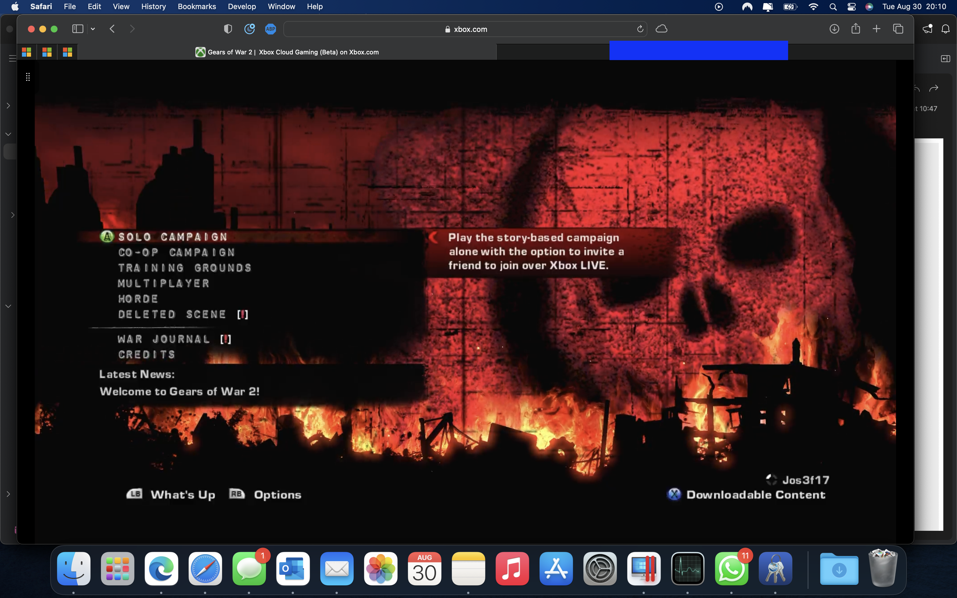
Task: Click the RB Options prompt
Action: pyautogui.click(x=265, y=494)
